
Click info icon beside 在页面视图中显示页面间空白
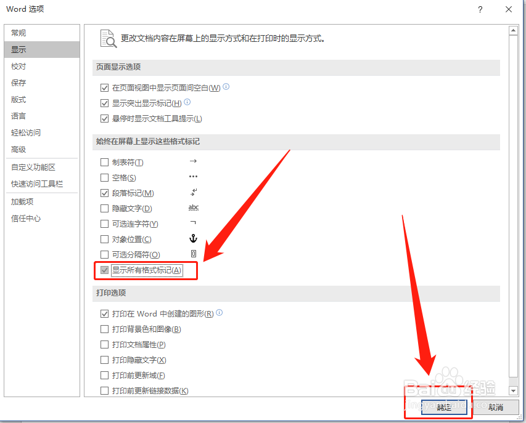[226, 86]
